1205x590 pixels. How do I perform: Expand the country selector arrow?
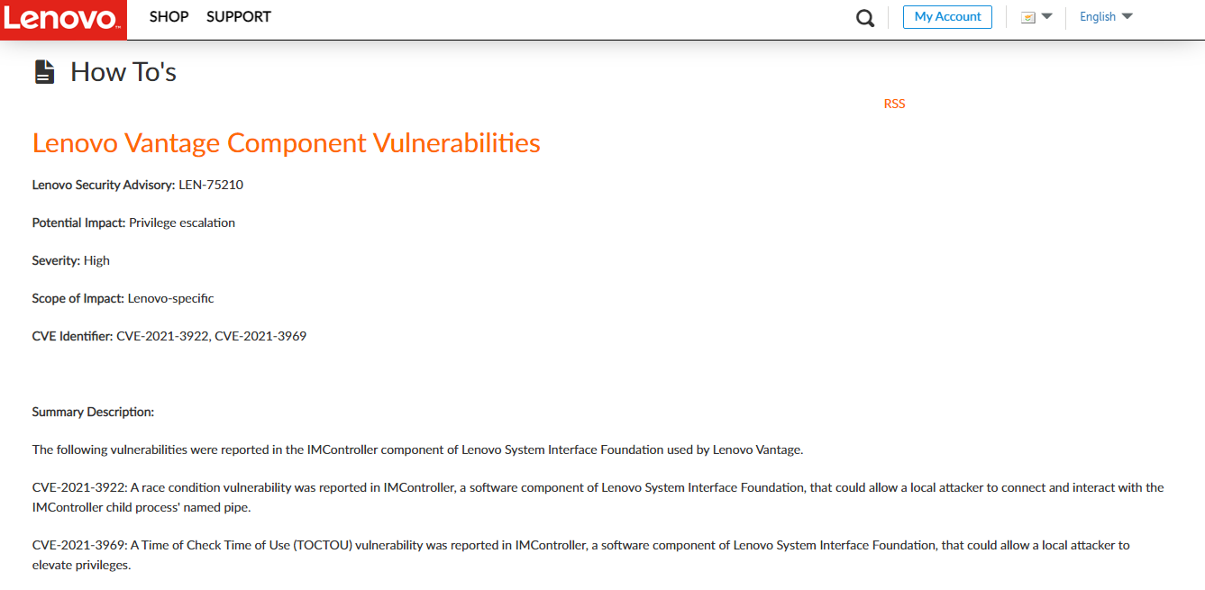[1046, 16]
